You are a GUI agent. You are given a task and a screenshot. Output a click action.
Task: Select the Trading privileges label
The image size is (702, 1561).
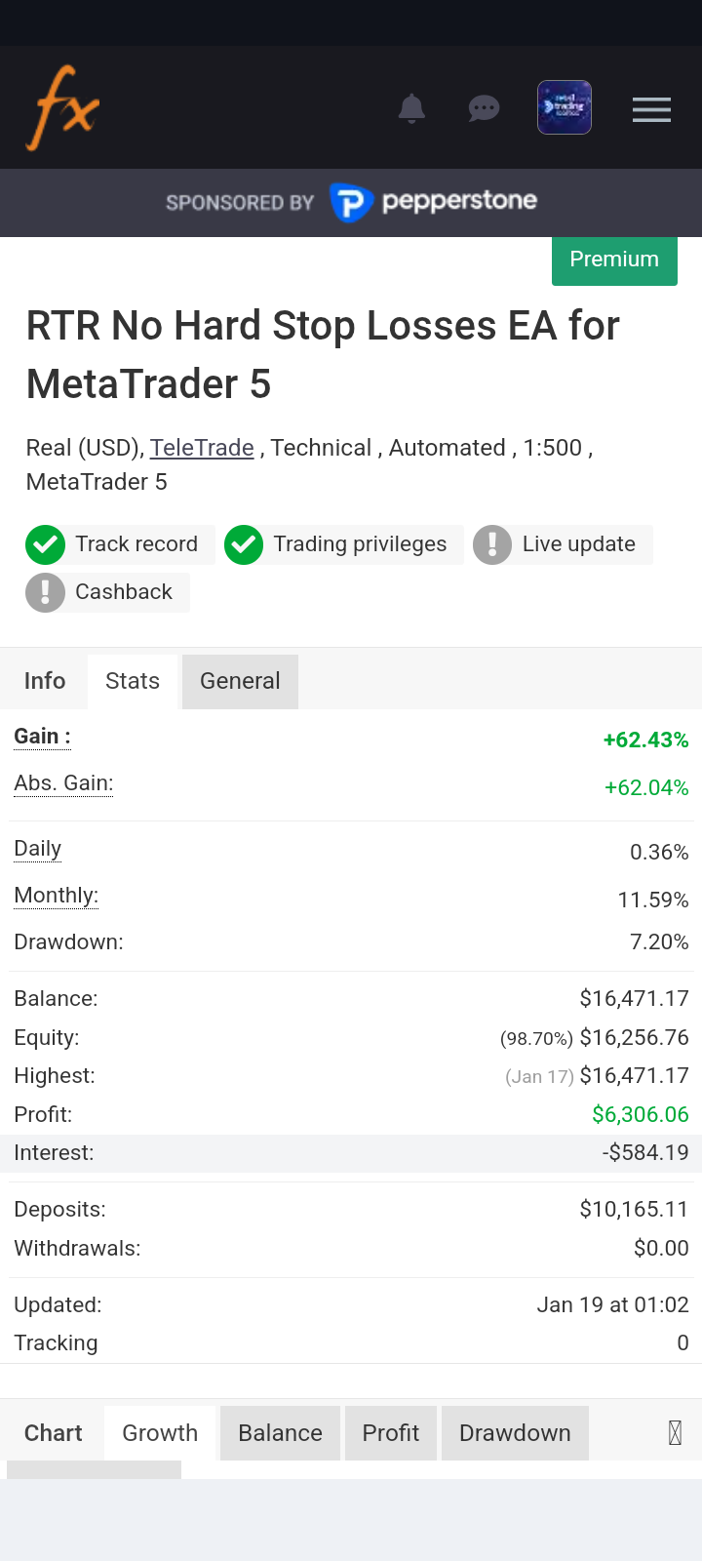360,544
